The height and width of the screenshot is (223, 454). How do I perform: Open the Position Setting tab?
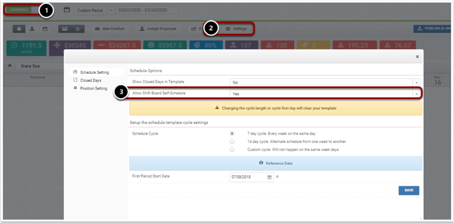tap(93, 88)
